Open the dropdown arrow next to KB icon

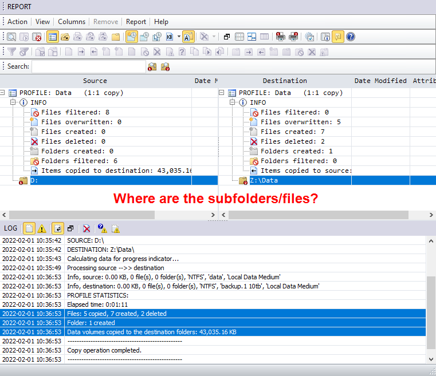[179, 37]
